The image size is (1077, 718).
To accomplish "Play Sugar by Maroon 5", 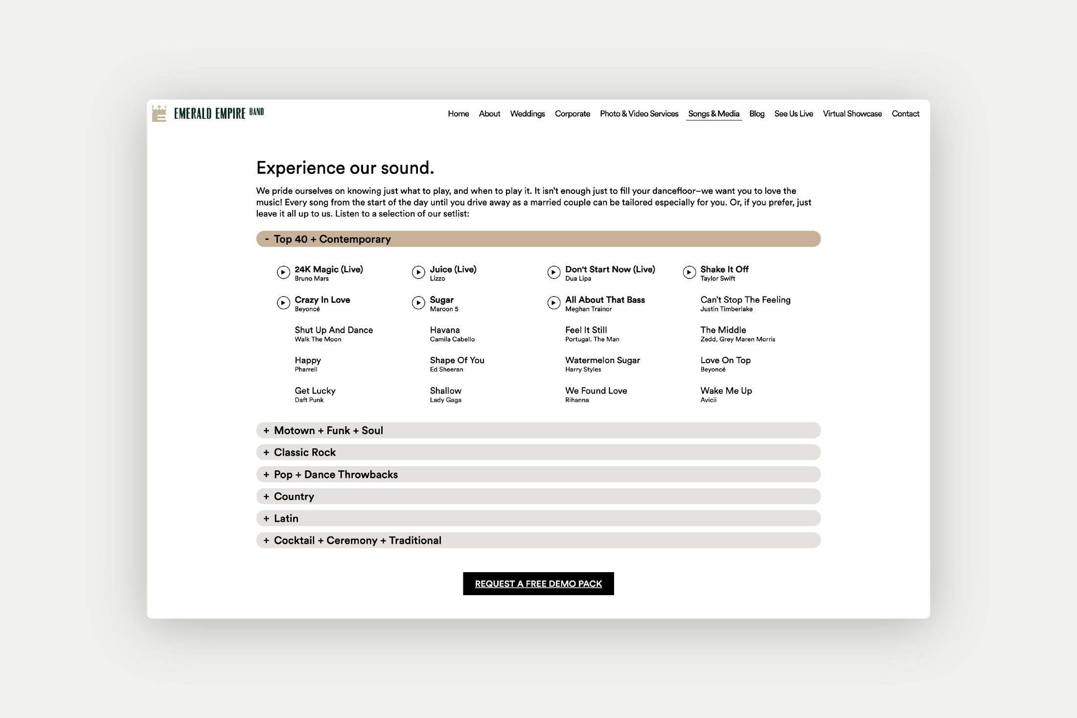I will pyautogui.click(x=418, y=303).
